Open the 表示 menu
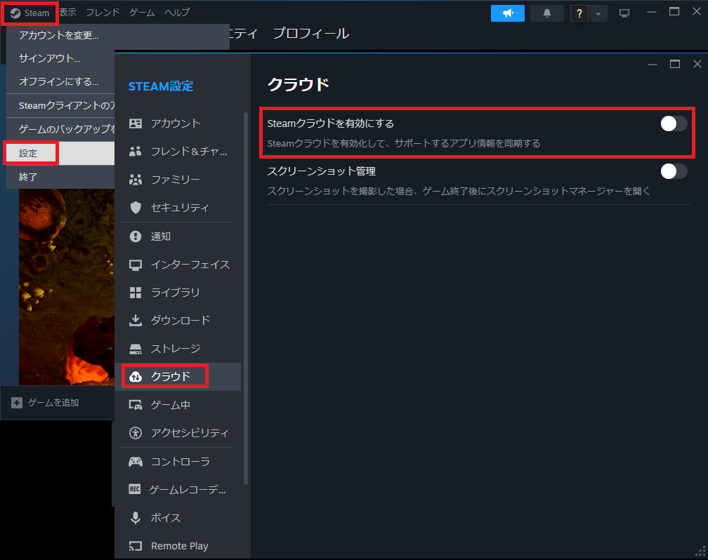The width and height of the screenshot is (708, 560). (67, 13)
